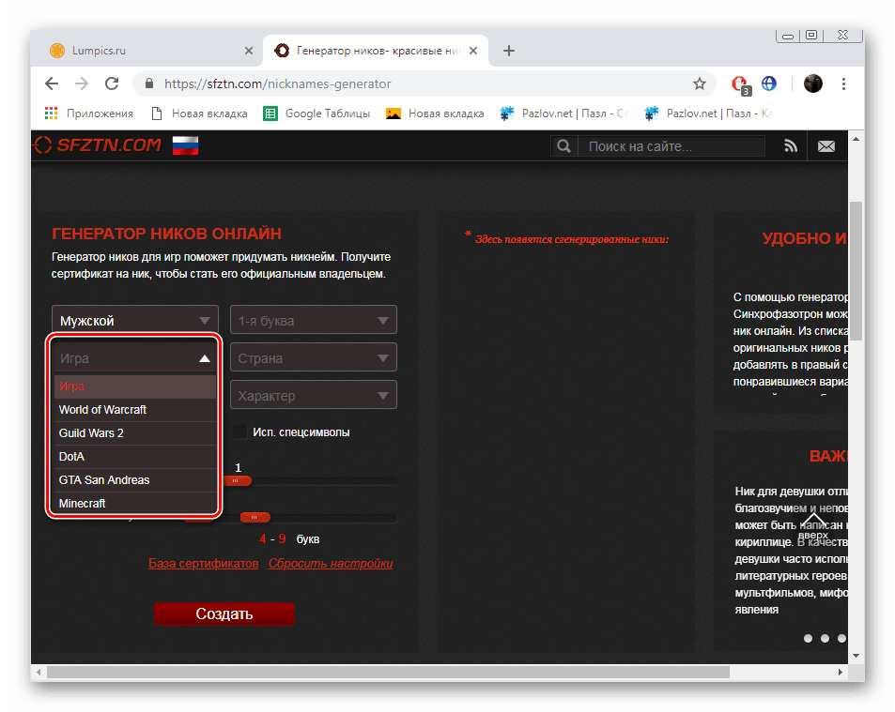Screen dimensions: 895x712
Task: Open the Страна dropdown
Action: [x=314, y=358]
